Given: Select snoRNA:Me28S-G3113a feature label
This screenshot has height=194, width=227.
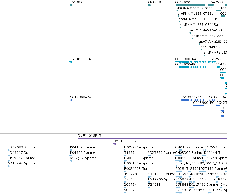Looking at the screenshot, I should coord(199,25).
